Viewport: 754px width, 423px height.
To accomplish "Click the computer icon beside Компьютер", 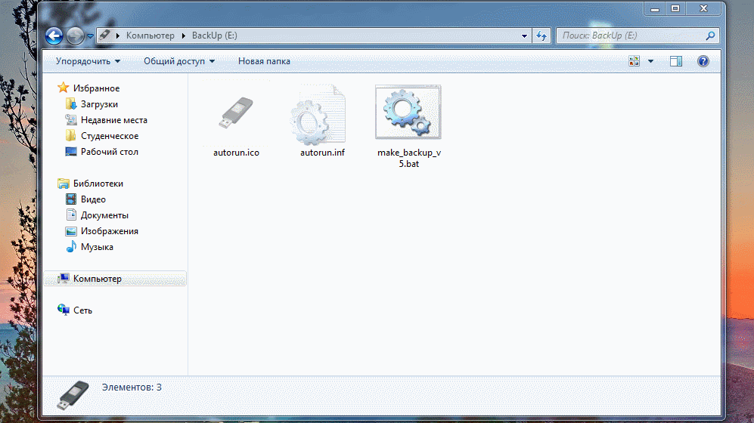I will (63, 278).
